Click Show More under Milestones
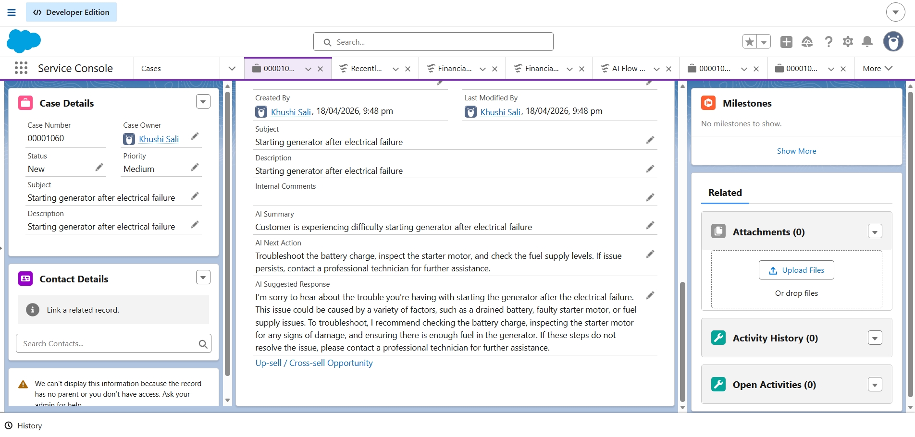Screen dimensions: 915x437 pos(796,151)
